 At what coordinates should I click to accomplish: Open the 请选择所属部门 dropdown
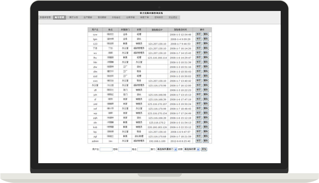point(167,149)
